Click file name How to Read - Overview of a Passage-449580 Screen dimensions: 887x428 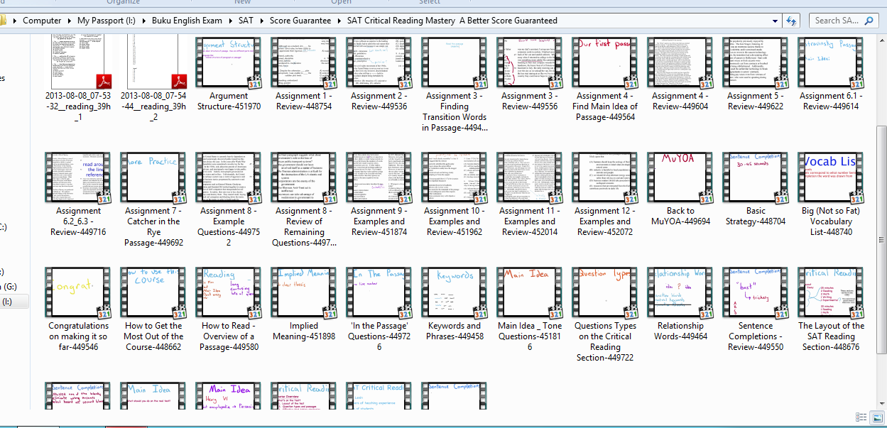click(229, 336)
